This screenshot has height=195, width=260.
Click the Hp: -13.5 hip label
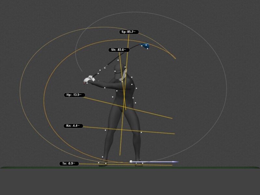74,95
